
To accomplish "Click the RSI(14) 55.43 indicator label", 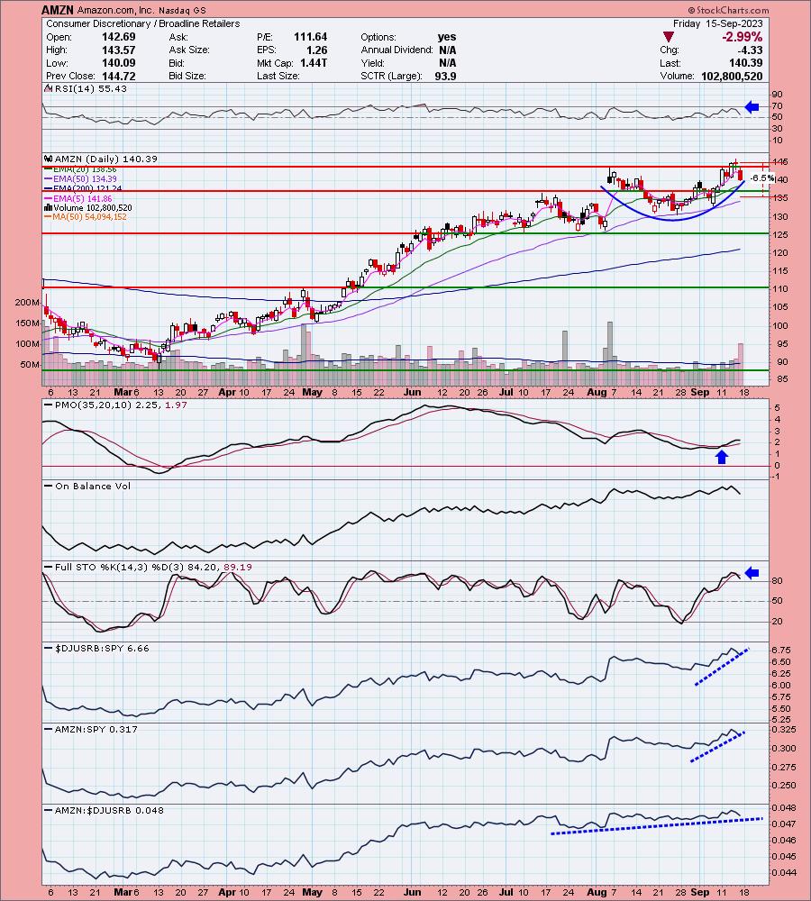I will [x=90, y=88].
